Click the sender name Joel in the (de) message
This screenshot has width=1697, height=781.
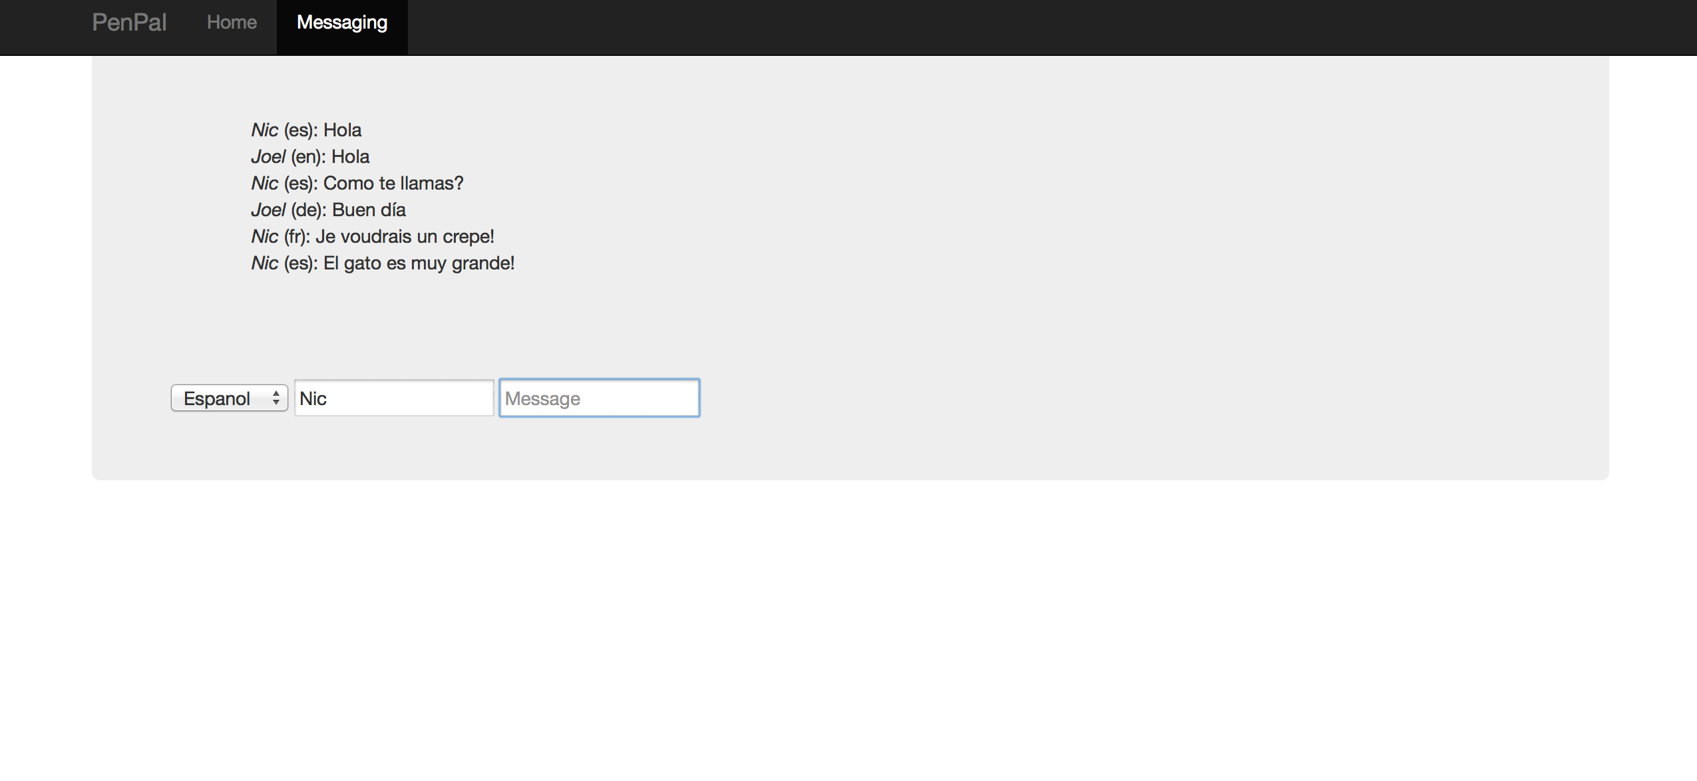268,210
